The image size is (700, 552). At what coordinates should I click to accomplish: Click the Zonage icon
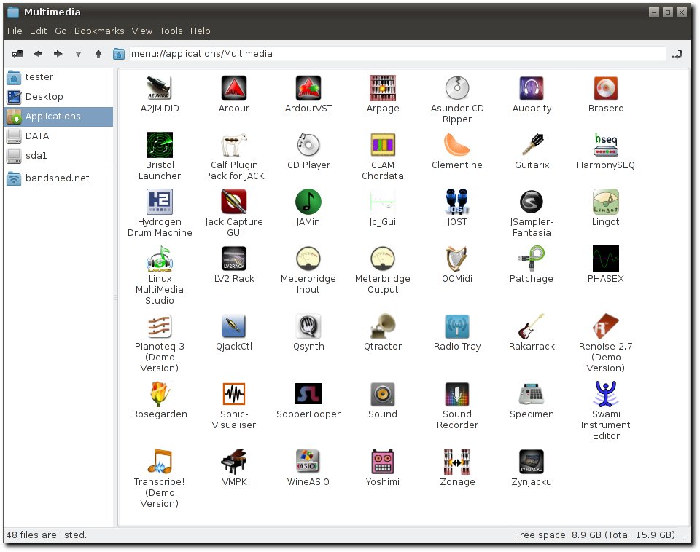[457, 462]
